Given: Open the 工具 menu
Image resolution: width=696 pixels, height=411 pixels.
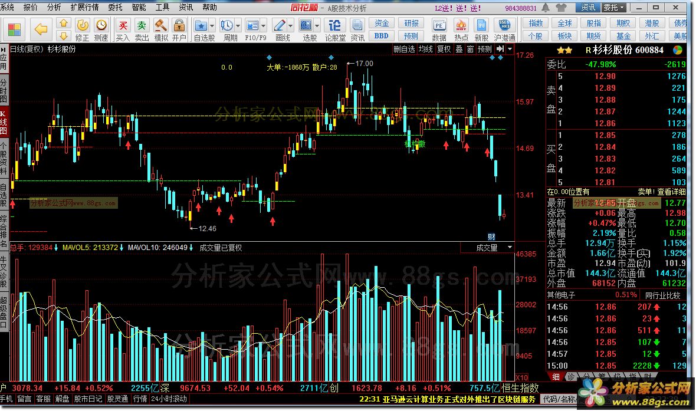Looking at the screenshot, I should click(x=162, y=7).
